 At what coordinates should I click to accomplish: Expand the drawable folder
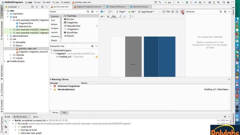pos(11,42)
